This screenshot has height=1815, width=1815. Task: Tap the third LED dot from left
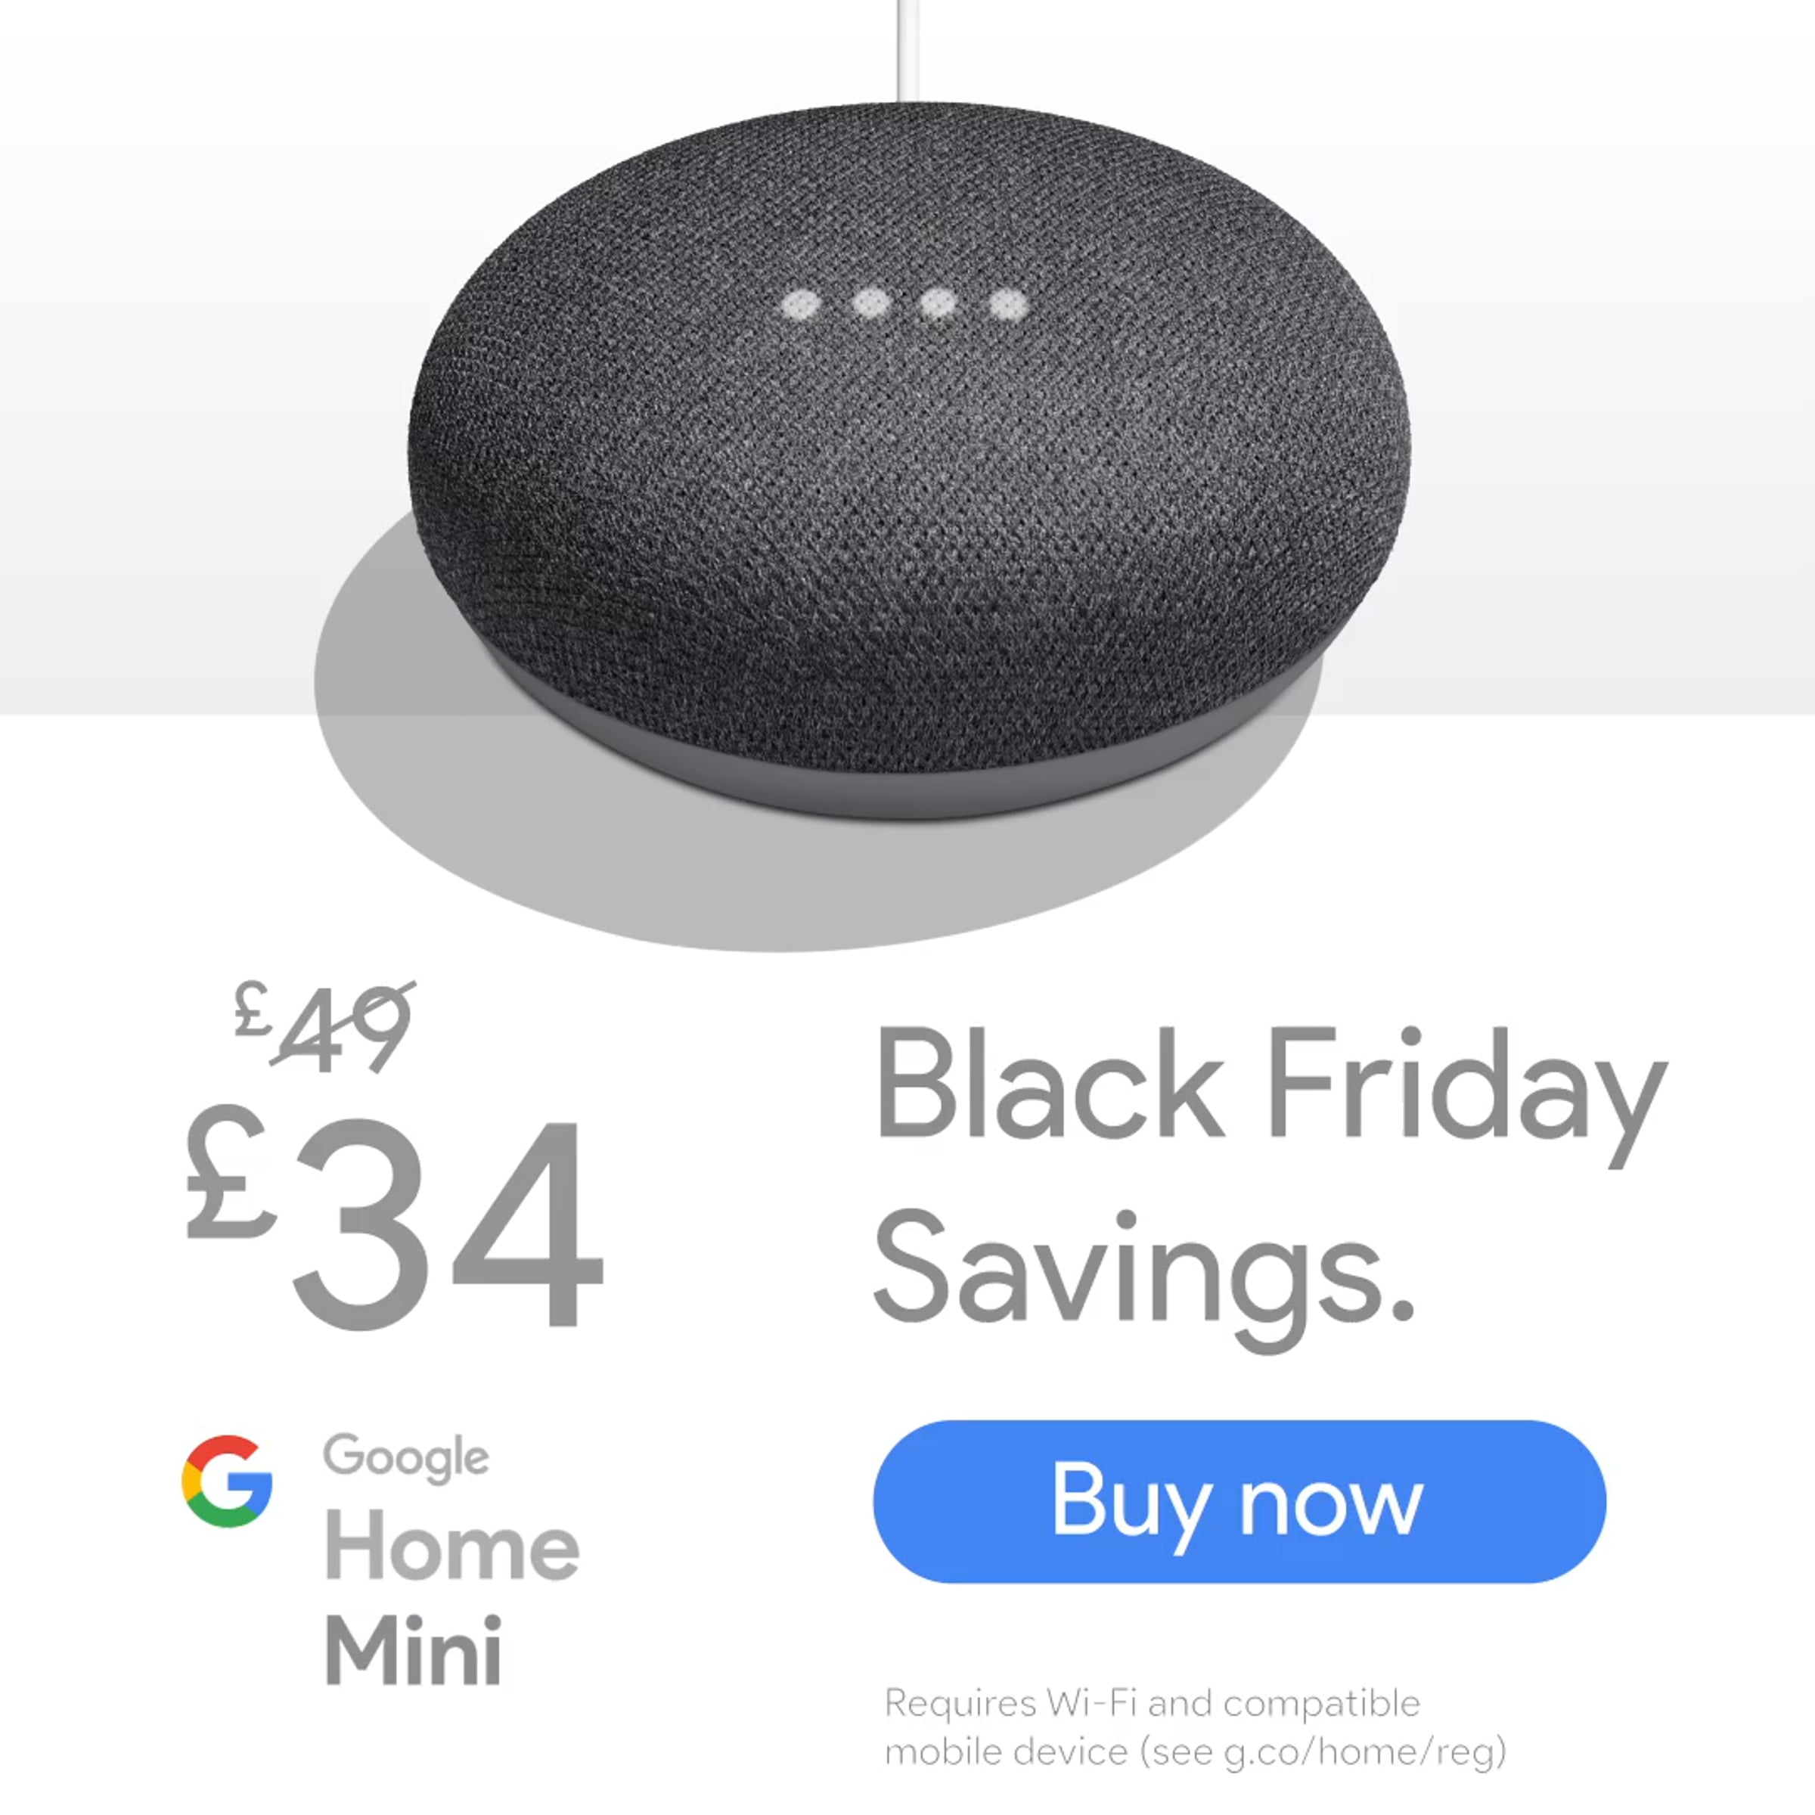coord(939,303)
